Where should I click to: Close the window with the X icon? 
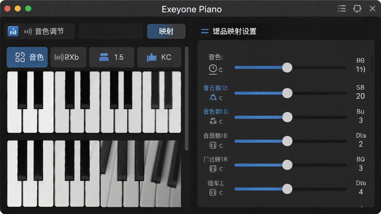(x=372, y=9)
